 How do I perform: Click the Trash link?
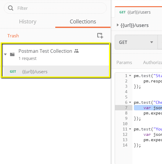(x=13, y=36)
